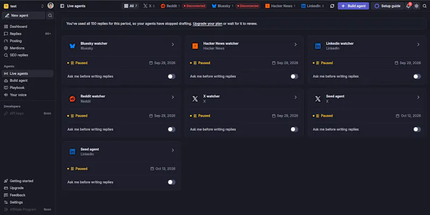Select the All 7 filter tab
430x215 pixels.
[131, 6]
